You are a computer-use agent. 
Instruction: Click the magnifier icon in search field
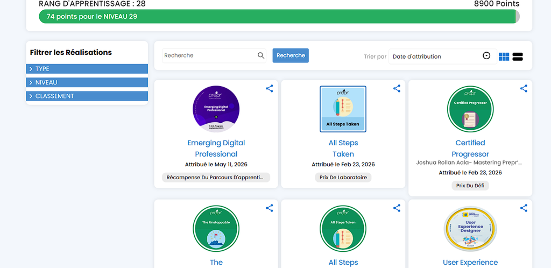[261, 55]
